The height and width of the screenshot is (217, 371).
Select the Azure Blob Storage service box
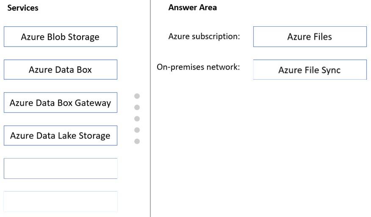pos(61,37)
